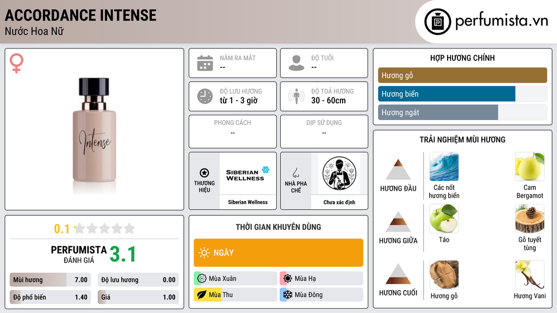
Task: Click the sun icon for Mùa Hạ
Action: [x=288, y=279]
